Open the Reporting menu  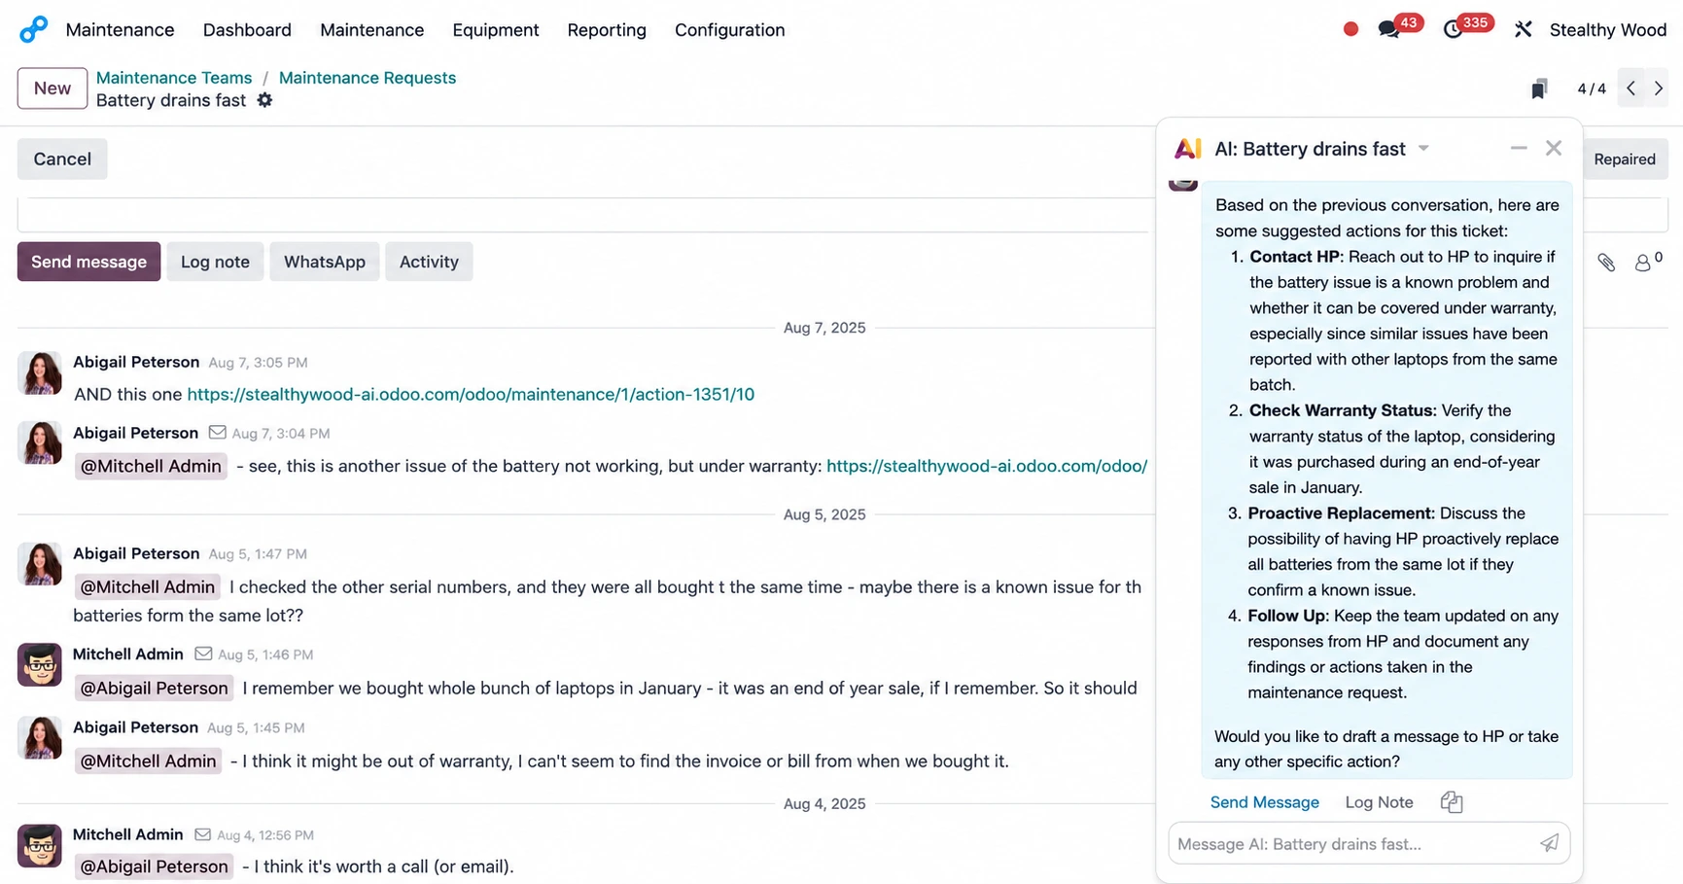pos(607,30)
